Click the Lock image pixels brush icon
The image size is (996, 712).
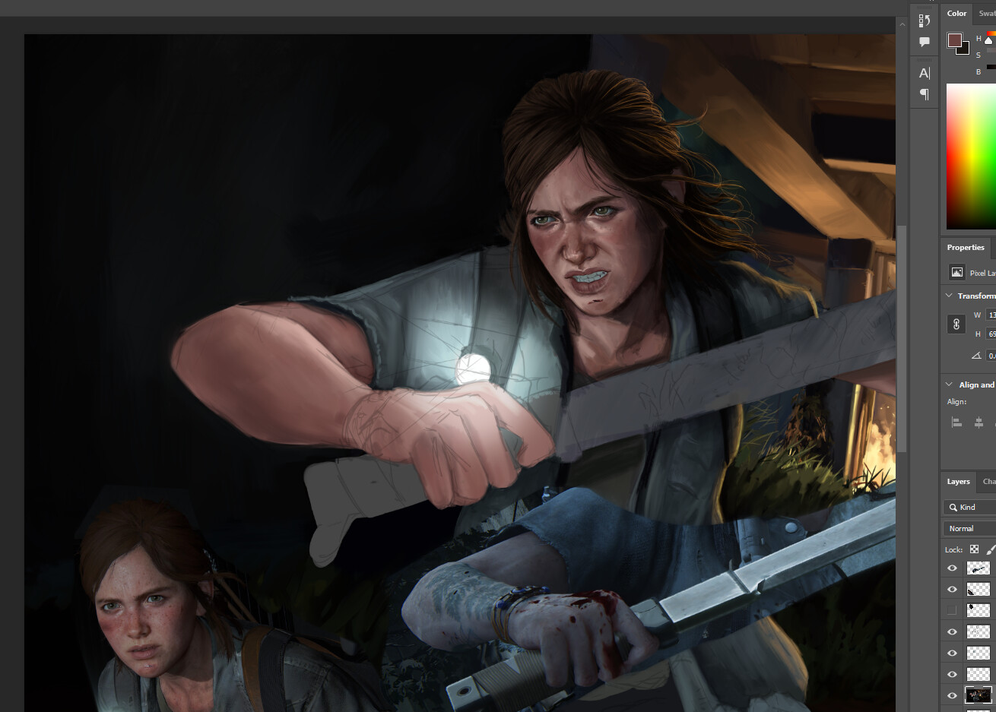991,549
